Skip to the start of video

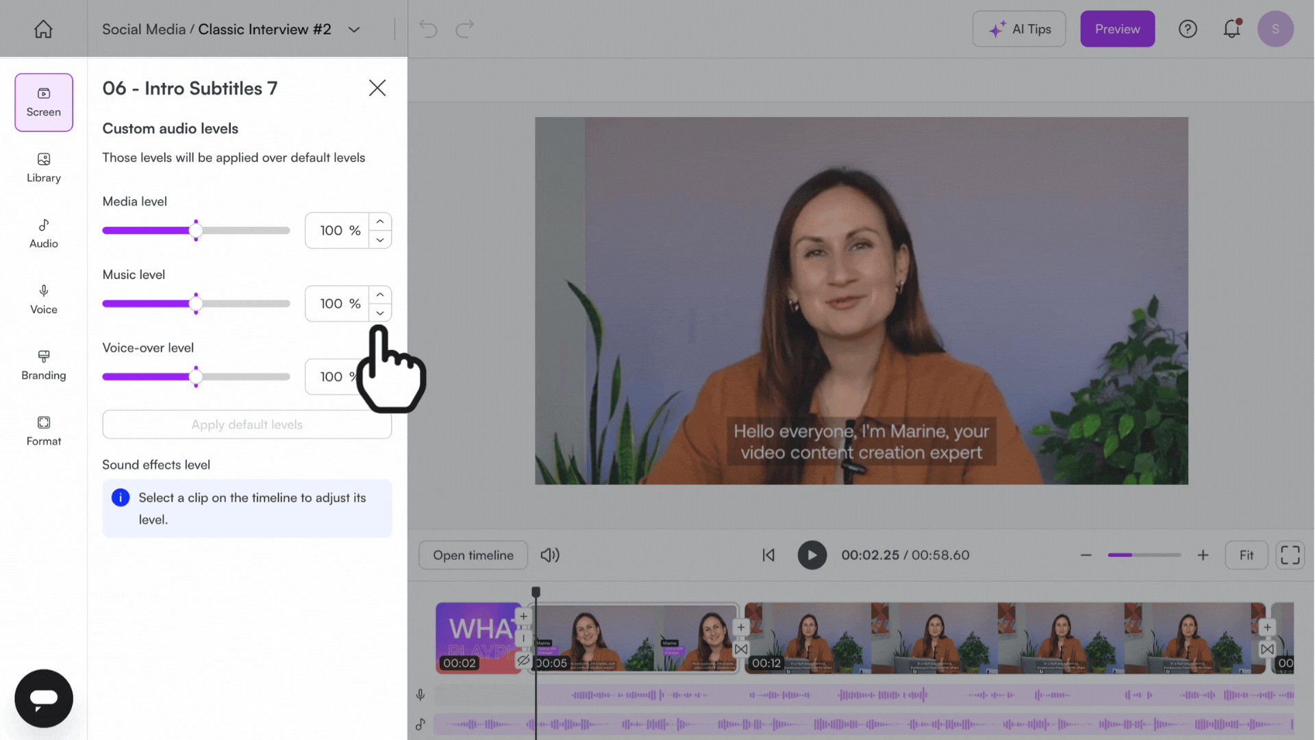tap(768, 555)
